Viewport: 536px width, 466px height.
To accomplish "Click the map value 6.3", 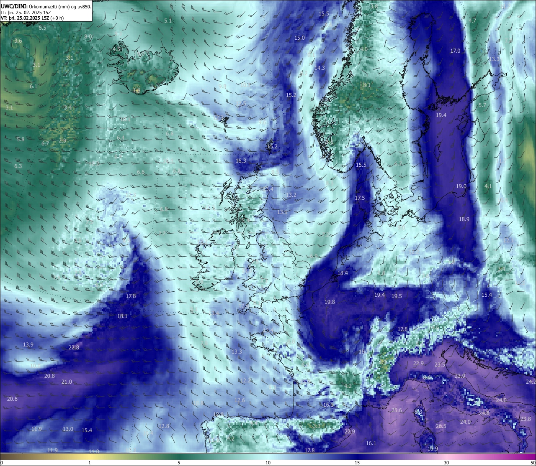I will (x=18, y=166).
